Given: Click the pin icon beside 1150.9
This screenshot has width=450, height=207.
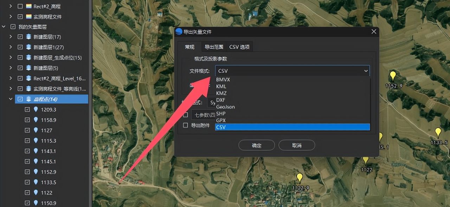Looking at the screenshot, I should 35,203.
